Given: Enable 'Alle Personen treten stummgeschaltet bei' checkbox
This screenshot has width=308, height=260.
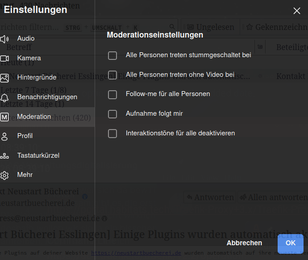Looking at the screenshot, I should [112, 55].
